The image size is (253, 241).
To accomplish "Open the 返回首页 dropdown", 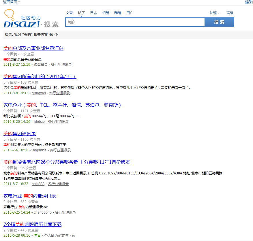I will (11, 2).
